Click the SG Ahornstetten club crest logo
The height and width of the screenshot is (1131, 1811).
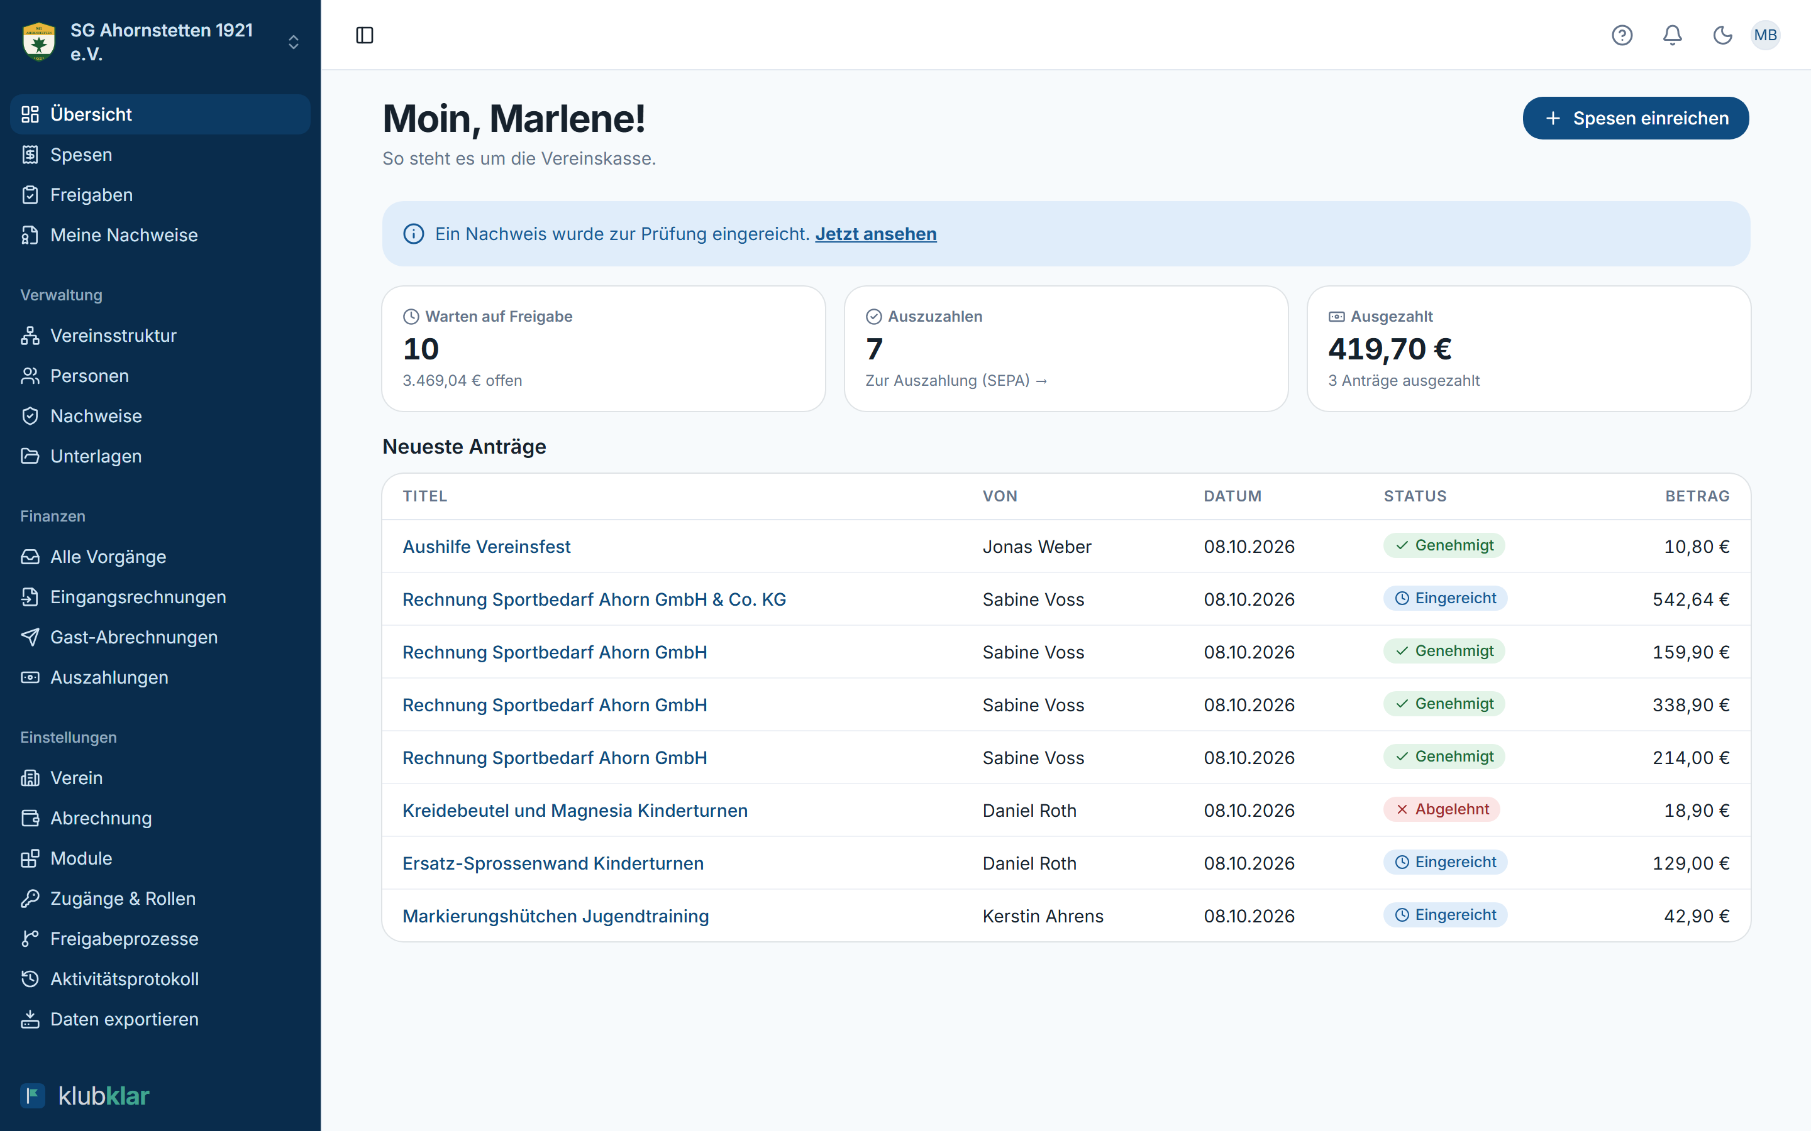pyautogui.click(x=39, y=42)
